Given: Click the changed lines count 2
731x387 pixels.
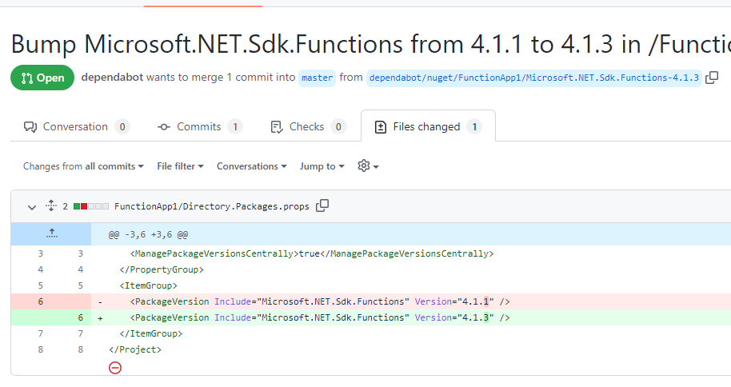Looking at the screenshot, I should click(x=66, y=206).
